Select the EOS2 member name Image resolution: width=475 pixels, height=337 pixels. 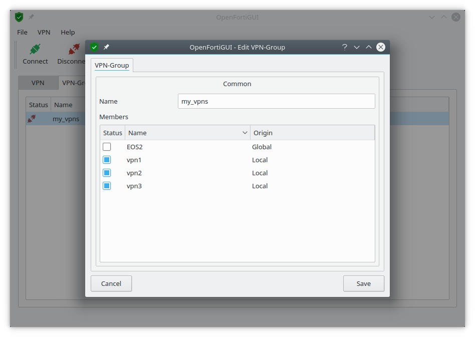coord(134,147)
